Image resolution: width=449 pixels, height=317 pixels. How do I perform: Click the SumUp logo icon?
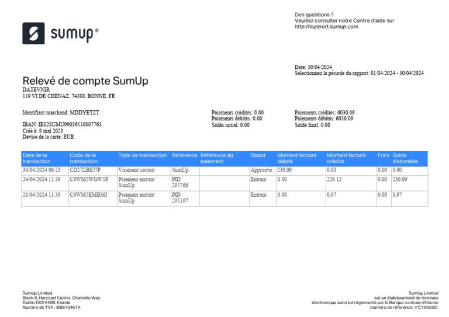(33, 33)
